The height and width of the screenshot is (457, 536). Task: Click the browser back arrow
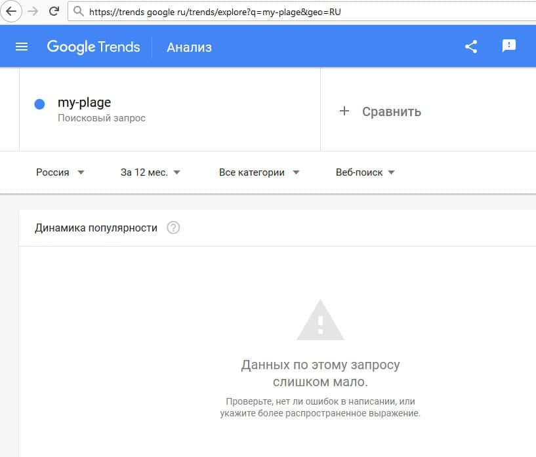[x=11, y=11]
